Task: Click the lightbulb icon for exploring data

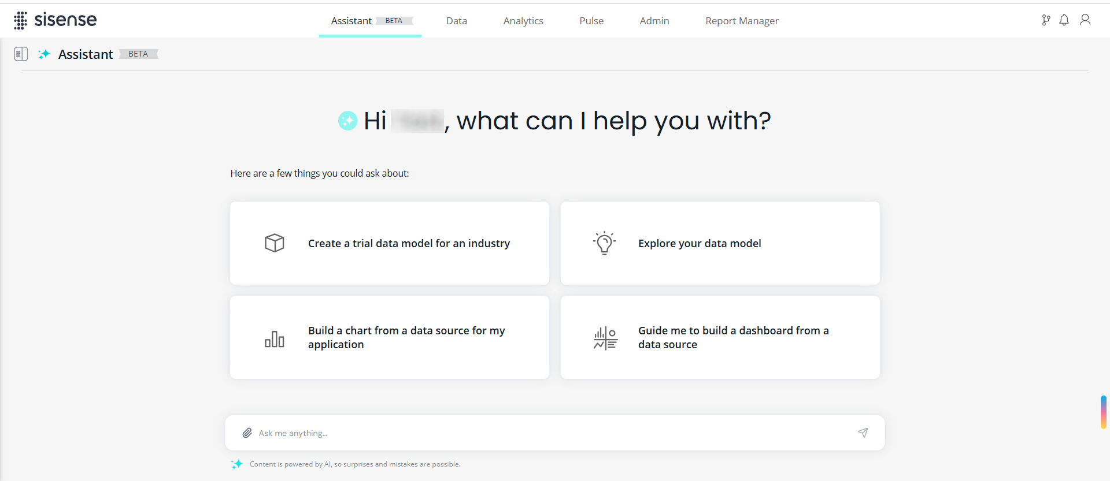Action: tap(604, 243)
